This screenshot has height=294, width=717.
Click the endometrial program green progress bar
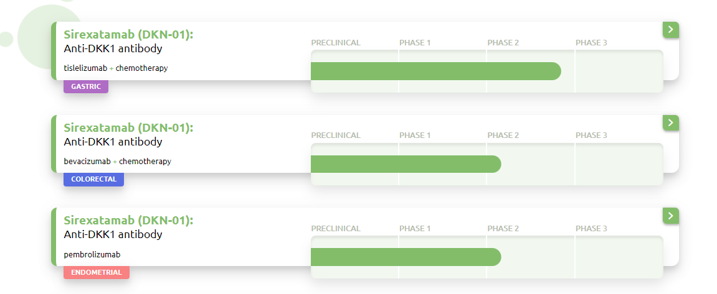point(406,257)
